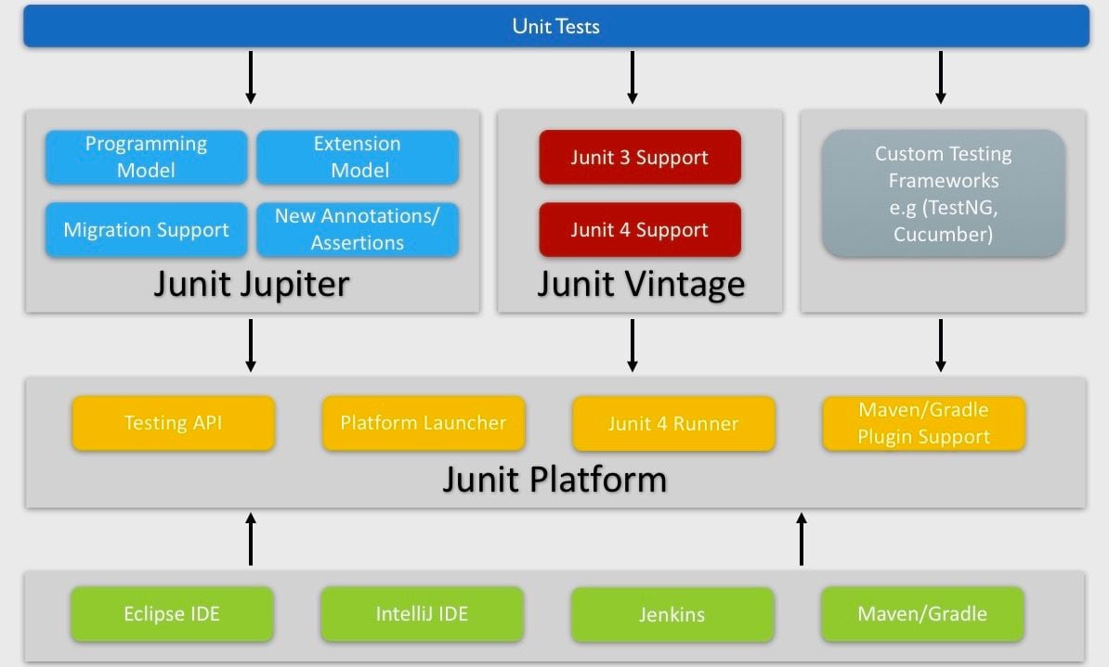Click the Testing API box

click(174, 423)
